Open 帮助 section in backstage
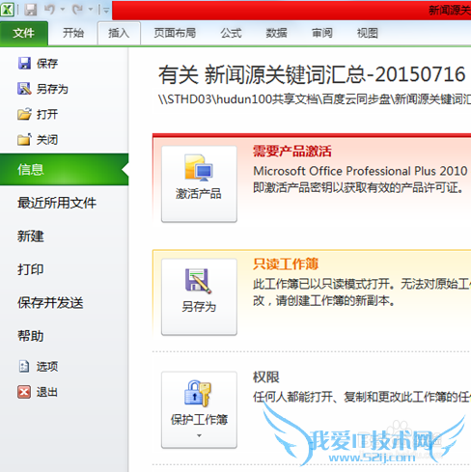This screenshot has height=472, width=471. tap(31, 336)
